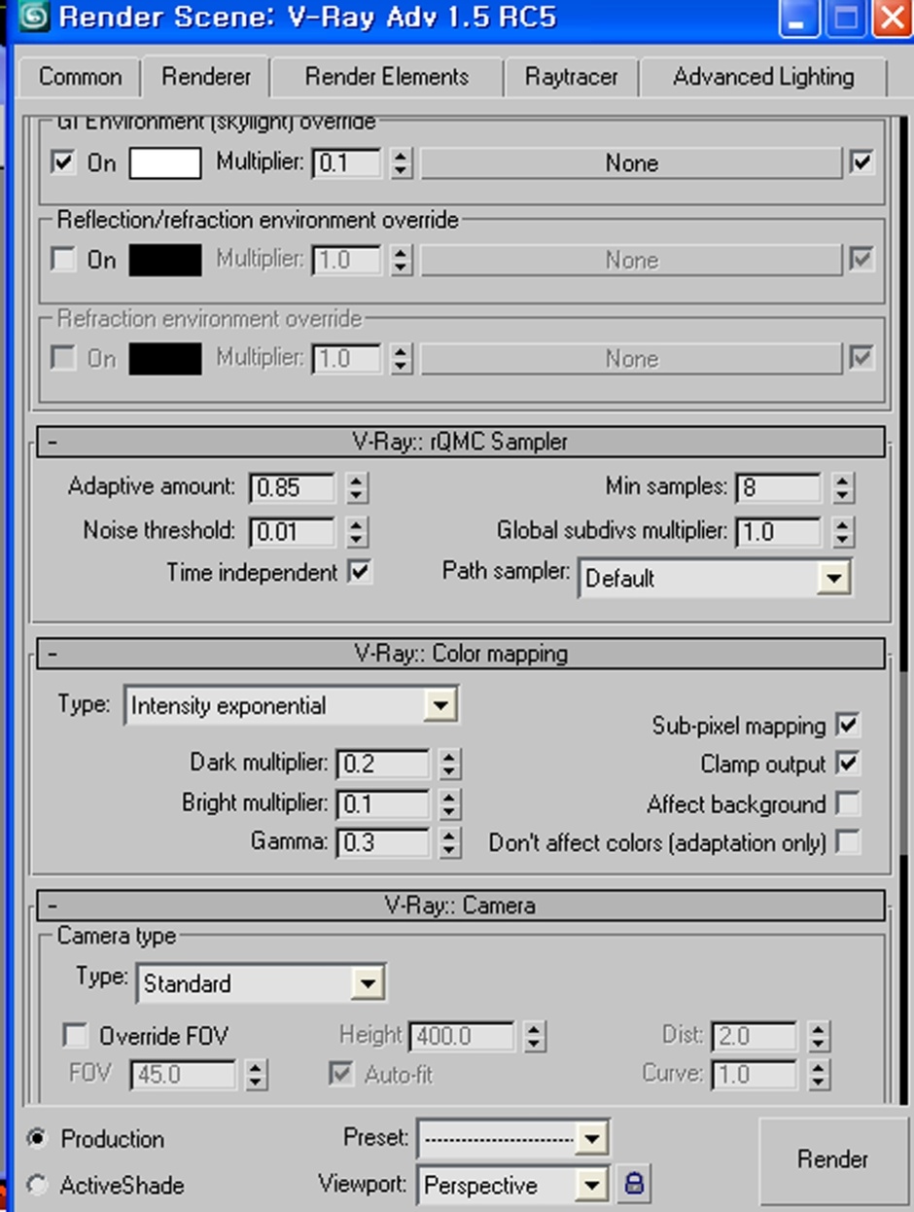Enable Don't affect colors (adaptation only)
The image size is (914, 1212).
coord(848,842)
